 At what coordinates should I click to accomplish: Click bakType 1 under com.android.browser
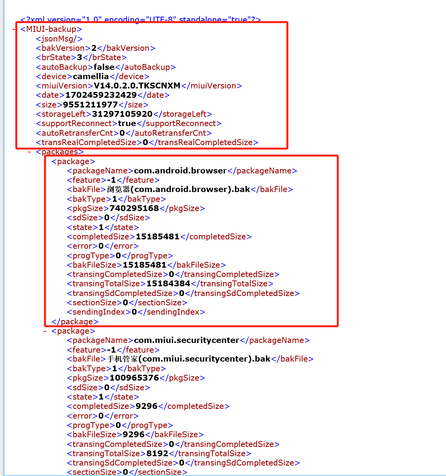click(114, 199)
